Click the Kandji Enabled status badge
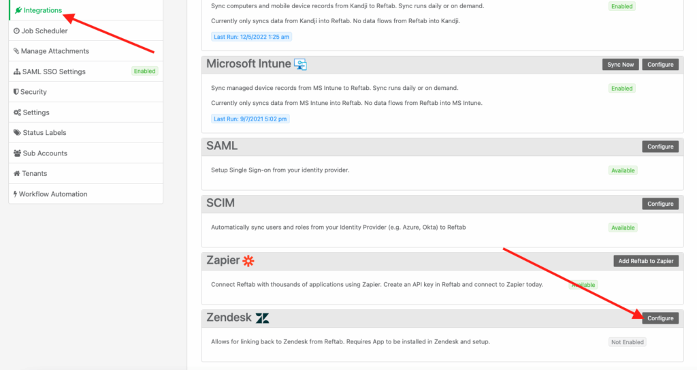This screenshot has height=370, width=697. click(622, 6)
